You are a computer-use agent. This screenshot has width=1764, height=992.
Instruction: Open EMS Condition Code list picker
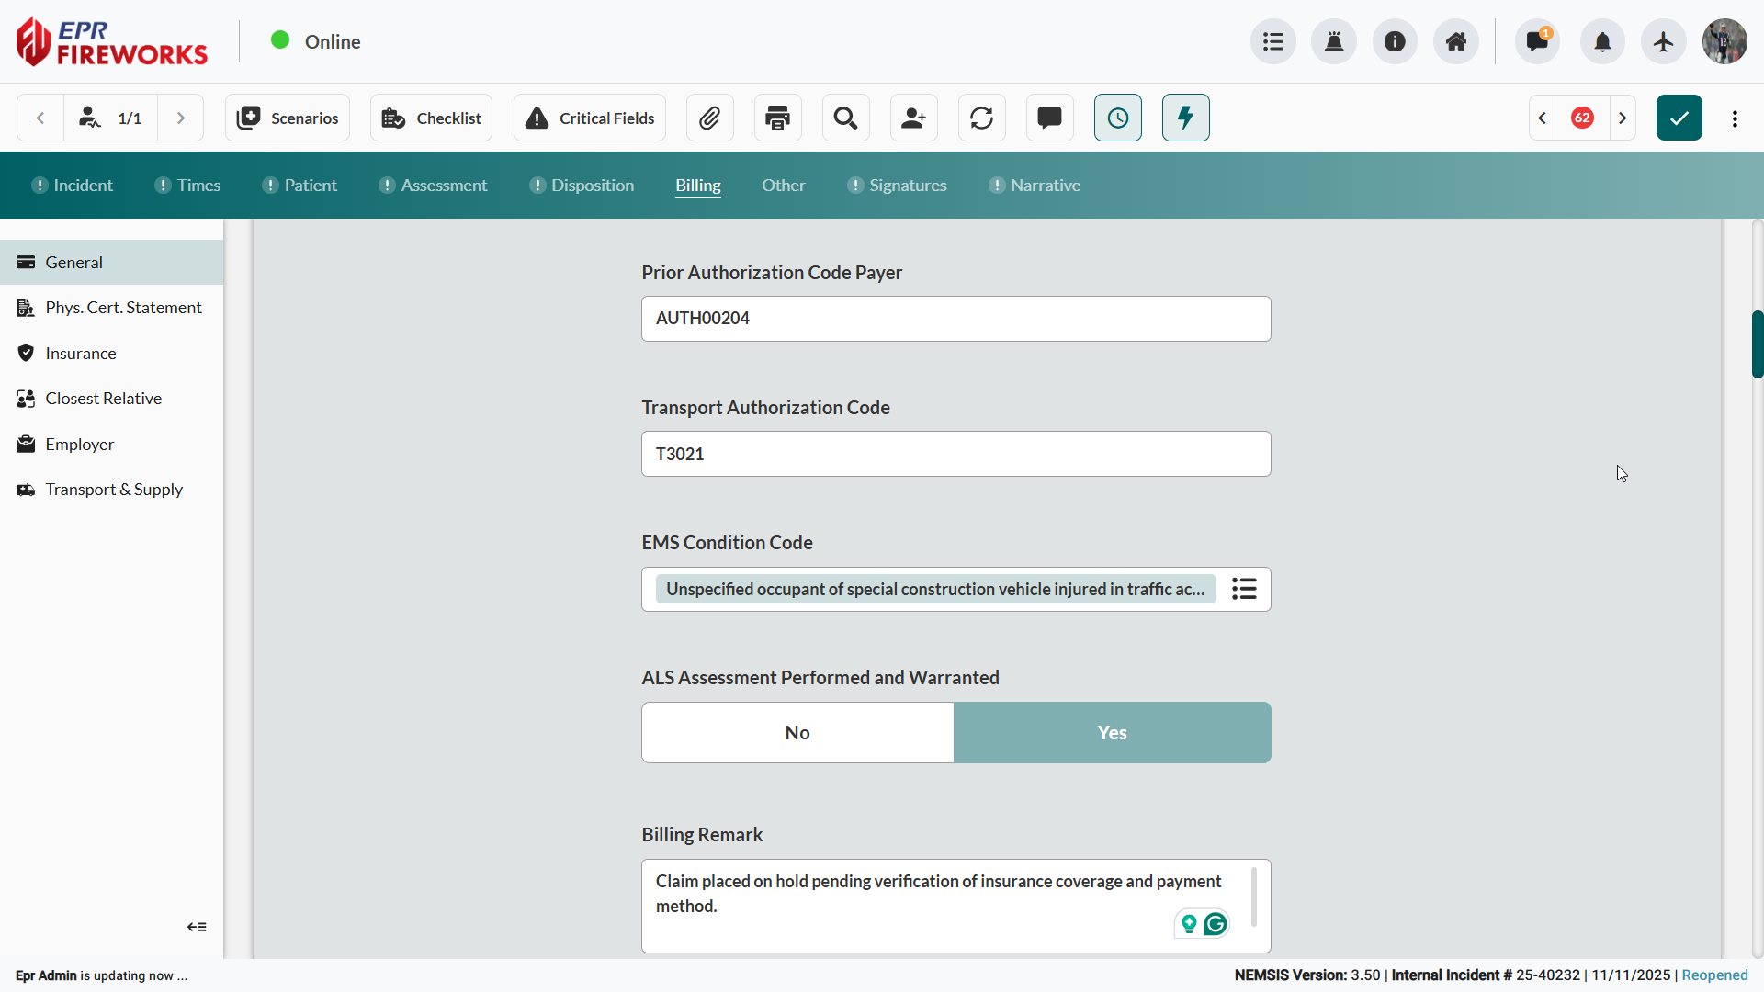[1244, 589]
